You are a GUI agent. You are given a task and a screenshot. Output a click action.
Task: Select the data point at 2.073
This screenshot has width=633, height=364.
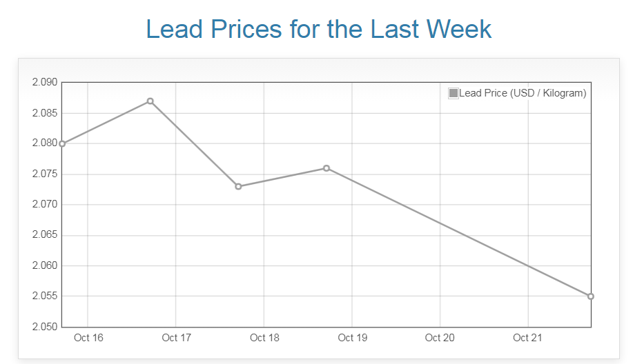click(x=238, y=186)
